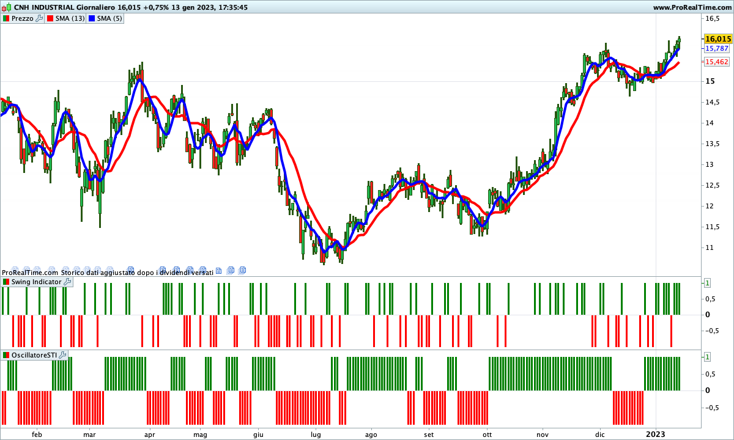734x440 pixels.
Task: Click the red 15,462 SMA value label
Action: [717, 62]
